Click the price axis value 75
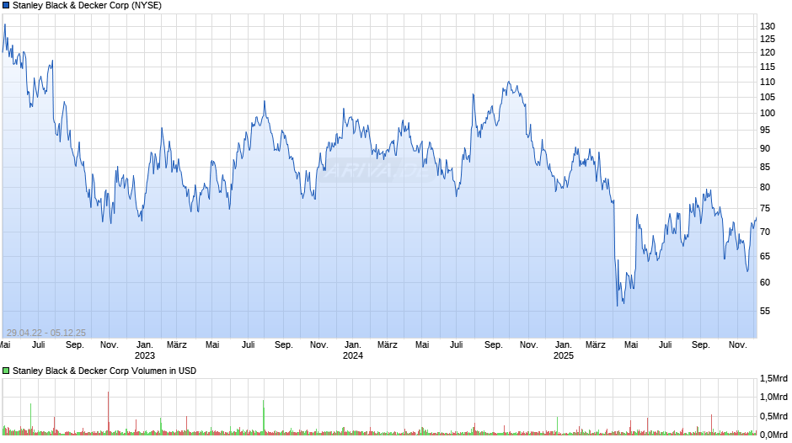 point(765,209)
